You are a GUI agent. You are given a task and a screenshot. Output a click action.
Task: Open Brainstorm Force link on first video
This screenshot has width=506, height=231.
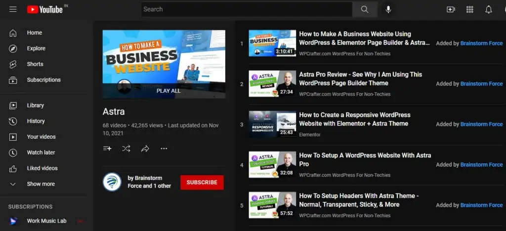pyautogui.click(x=481, y=43)
